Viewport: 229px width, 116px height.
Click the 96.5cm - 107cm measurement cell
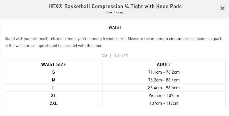click(x=164, y=95)
